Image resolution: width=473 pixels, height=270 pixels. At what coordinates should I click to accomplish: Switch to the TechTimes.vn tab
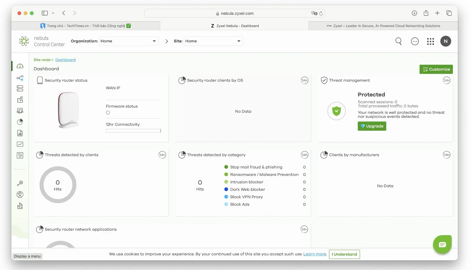click(x=86, y=26)
